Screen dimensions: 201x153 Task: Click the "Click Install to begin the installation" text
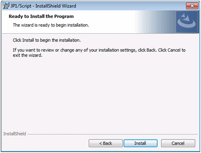tap(47, 40)
